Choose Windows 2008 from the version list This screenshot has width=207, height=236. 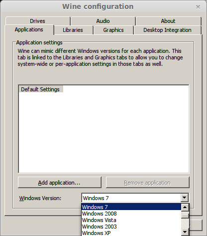coord(131,214)
